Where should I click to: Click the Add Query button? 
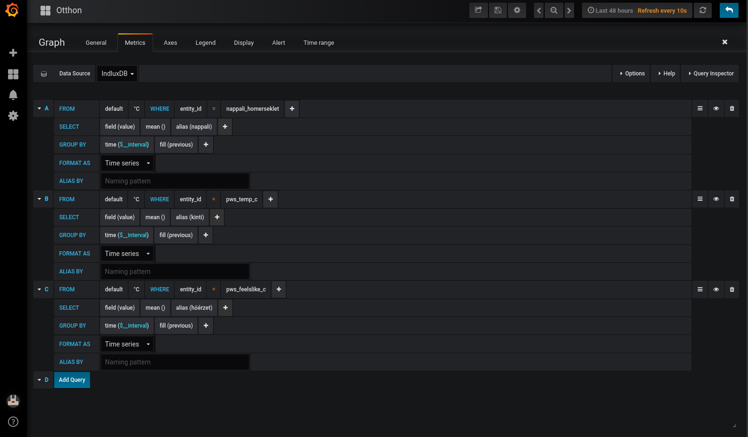[72, 380]
